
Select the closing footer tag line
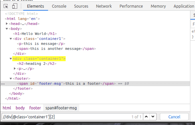23,88
